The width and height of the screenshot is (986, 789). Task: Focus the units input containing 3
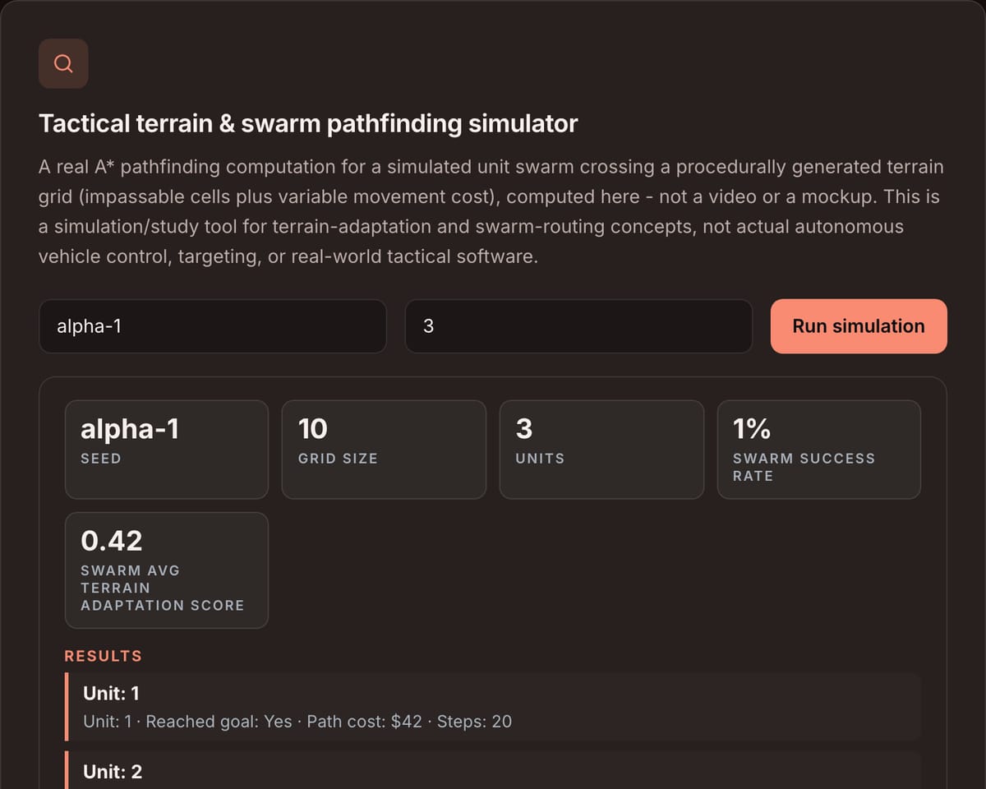click(578, 326)
